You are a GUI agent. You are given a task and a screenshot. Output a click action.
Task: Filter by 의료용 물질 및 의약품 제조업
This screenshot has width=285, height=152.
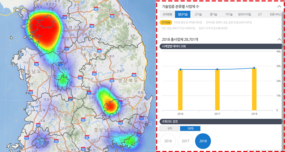(x=188, y=22)
